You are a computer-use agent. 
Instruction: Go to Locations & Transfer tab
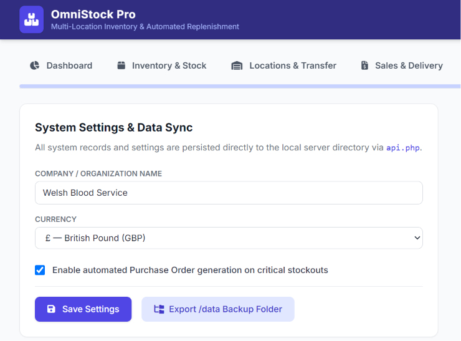pos(283,65)
